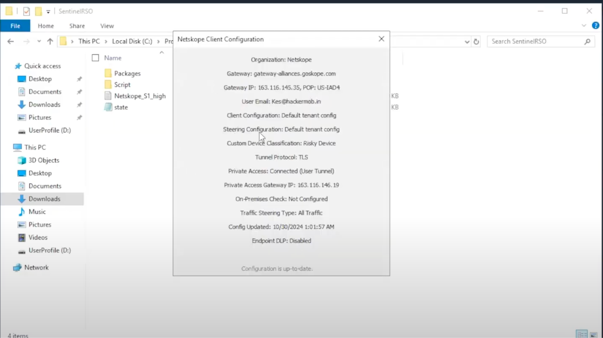Open the recent locations dropdown arrow
Screen dimensions: 603x338
coord(39,41)
